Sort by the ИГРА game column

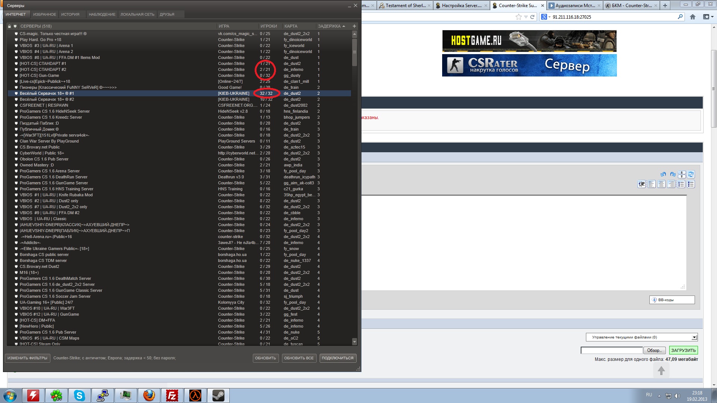click(x=224, y=26)
